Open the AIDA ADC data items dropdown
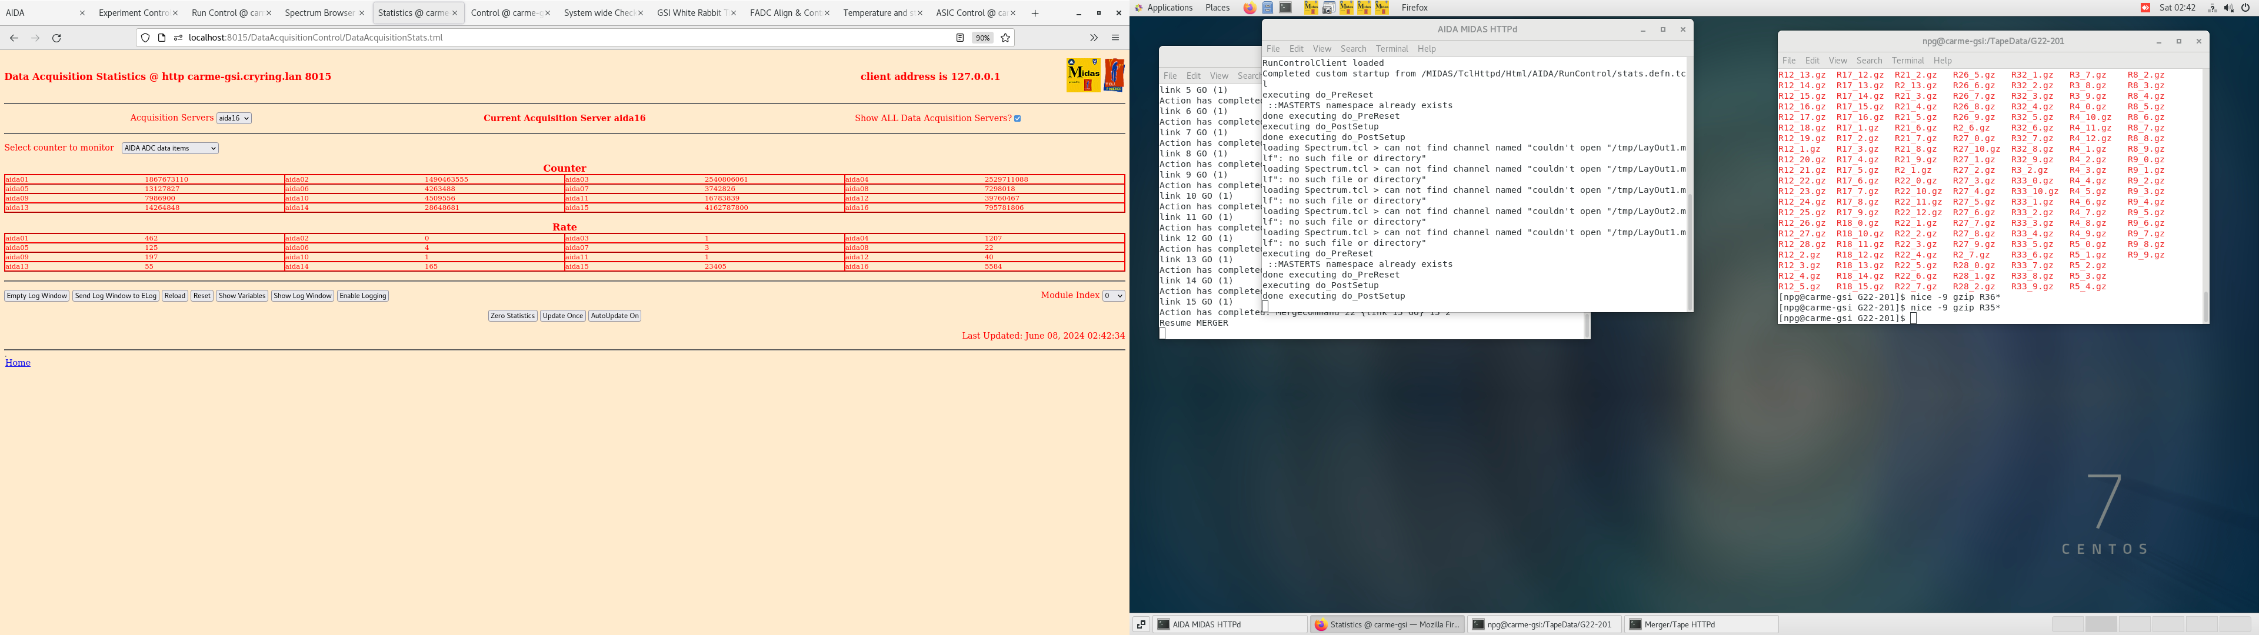 tap(170, 148)
